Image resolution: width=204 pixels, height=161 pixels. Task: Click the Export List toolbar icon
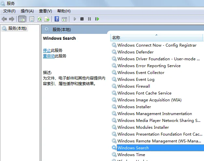(47, 19)
